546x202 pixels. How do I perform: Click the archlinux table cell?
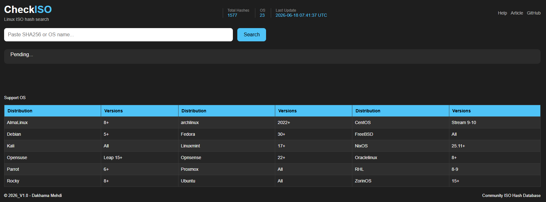(x=227, y=122)
